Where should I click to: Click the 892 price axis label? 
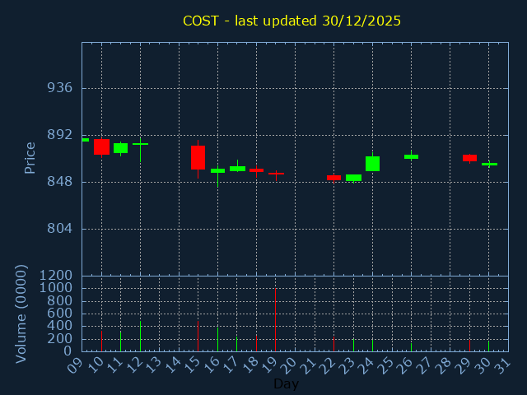tap(60, 135)
